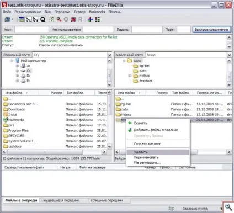The width and height of the screenshot is (234, 213).
Task: Click the reconnect (R) icon
Action: point(80,19)
